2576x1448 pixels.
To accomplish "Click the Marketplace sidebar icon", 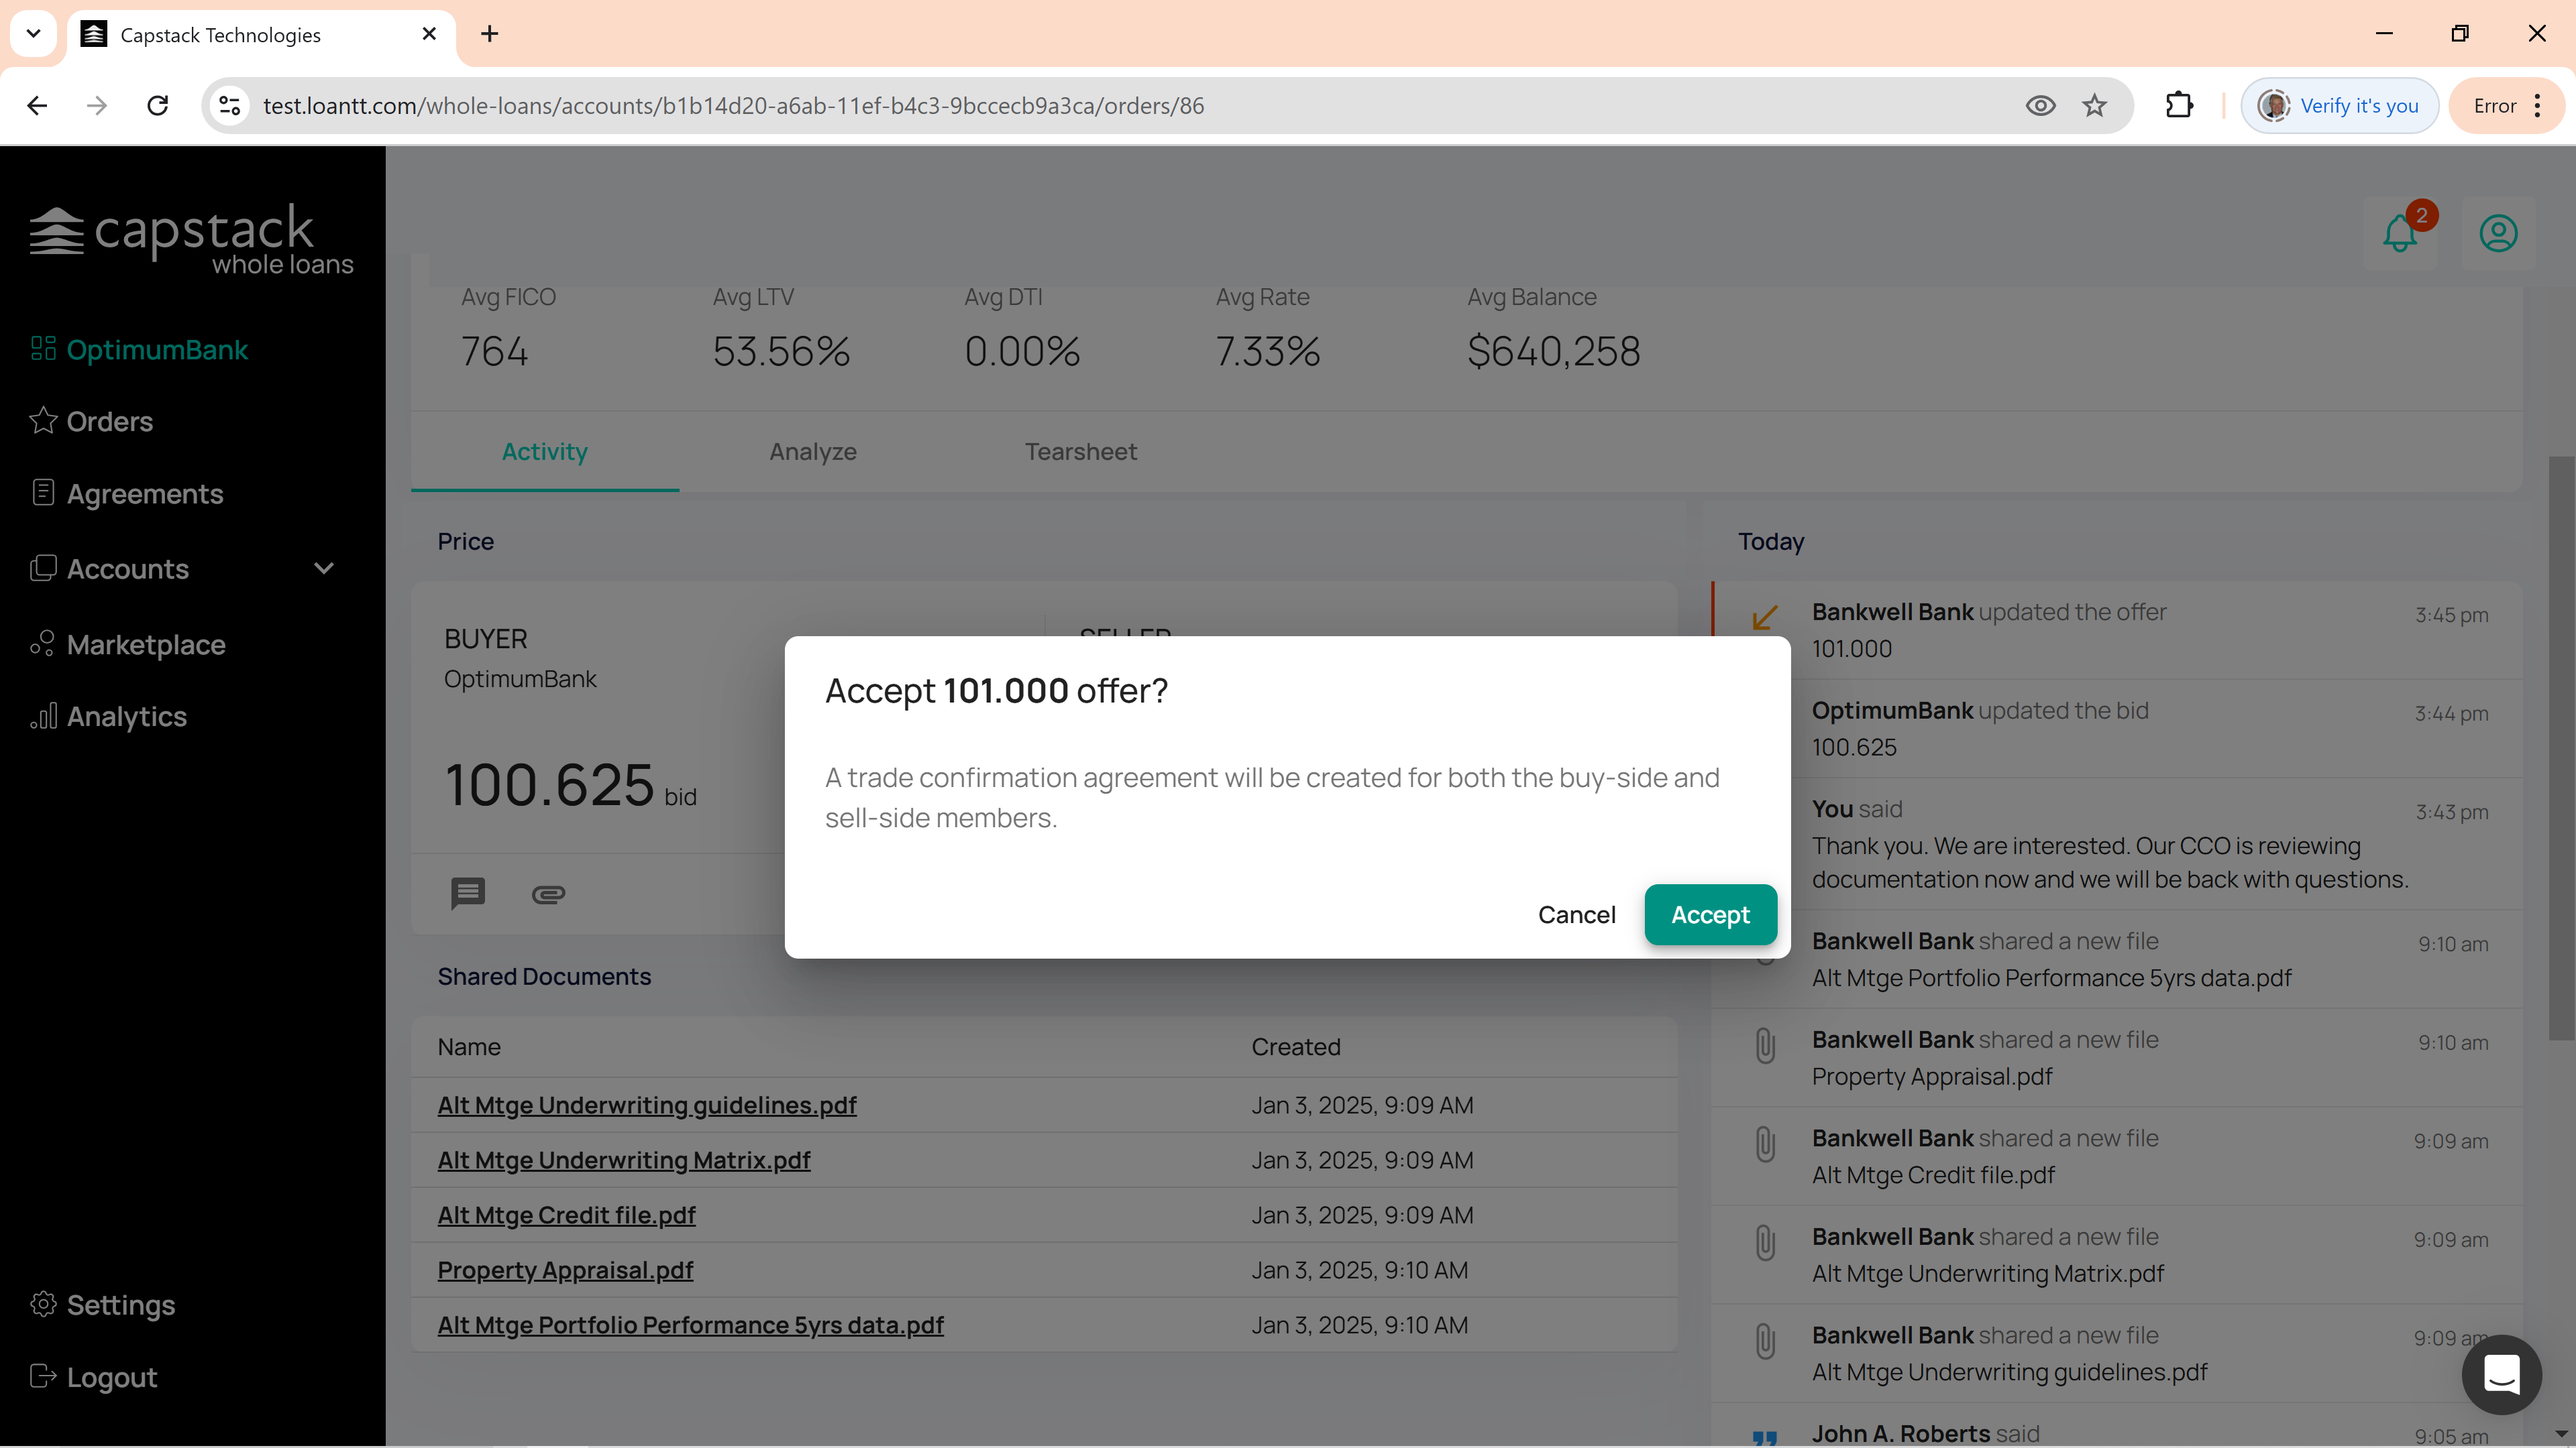I will point(42,644).
